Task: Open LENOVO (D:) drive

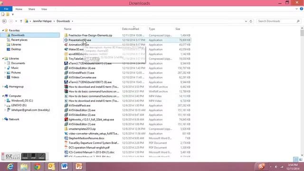Action: [x=19, y=105]
